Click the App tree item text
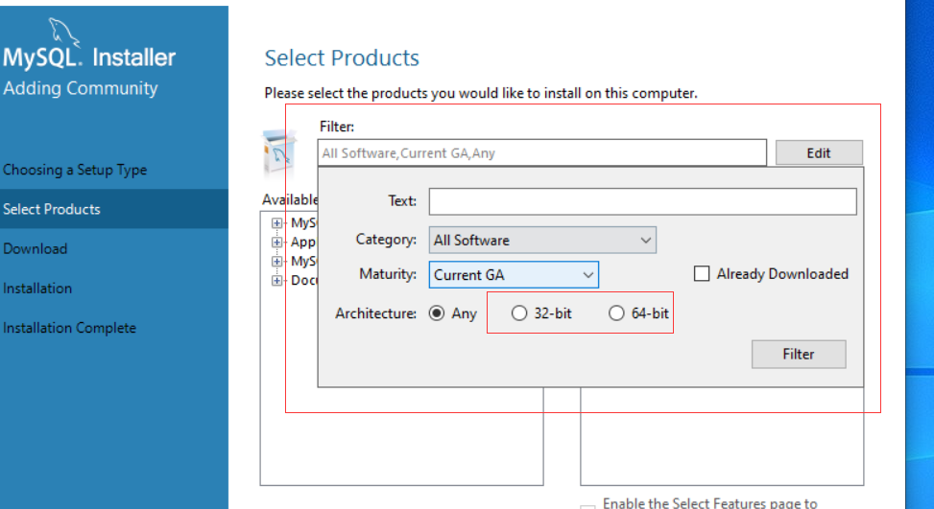The width and height of the screenshot is (934, 509). pos(303,242)
